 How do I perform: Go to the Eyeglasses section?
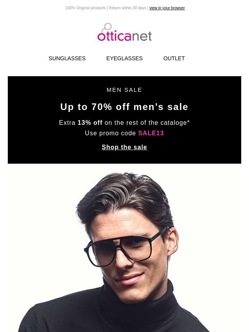[124, 58]
